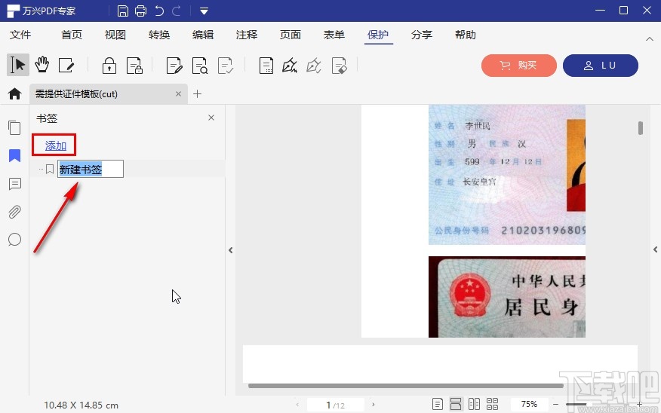Expand the right side panel arrow

(655, 249)
